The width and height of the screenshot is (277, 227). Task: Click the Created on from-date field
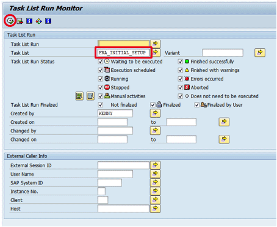pyautogui.click(x=112, y=122)
